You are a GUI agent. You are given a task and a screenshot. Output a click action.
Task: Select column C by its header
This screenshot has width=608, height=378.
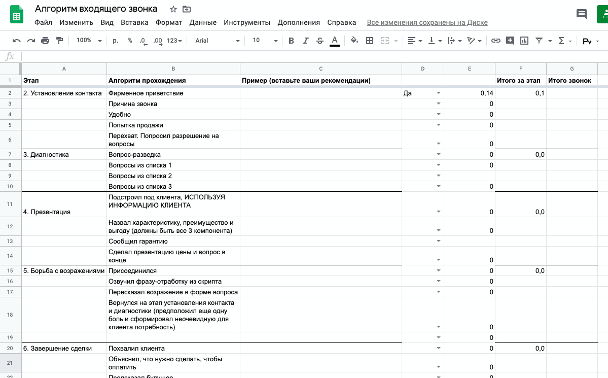(x=321, y=68)
